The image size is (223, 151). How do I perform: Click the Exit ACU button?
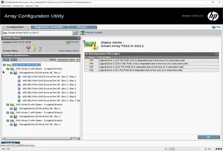pyautogui.click(x=10, y=143)
